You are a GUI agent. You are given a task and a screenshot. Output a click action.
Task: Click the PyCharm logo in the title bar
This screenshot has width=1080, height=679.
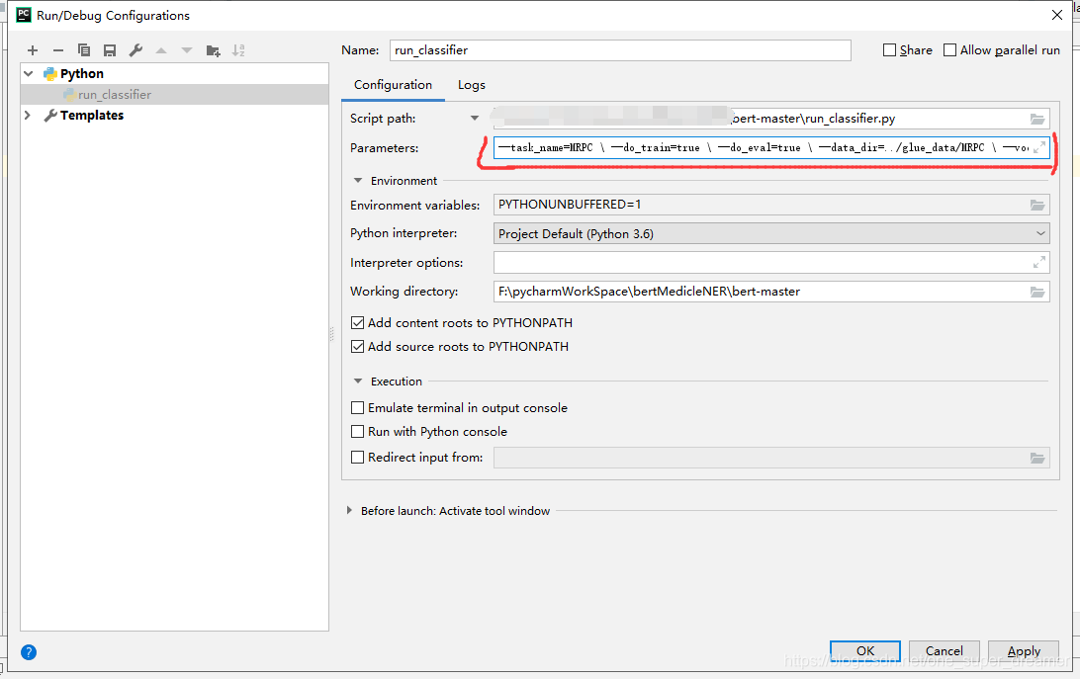tap(24, 15)
